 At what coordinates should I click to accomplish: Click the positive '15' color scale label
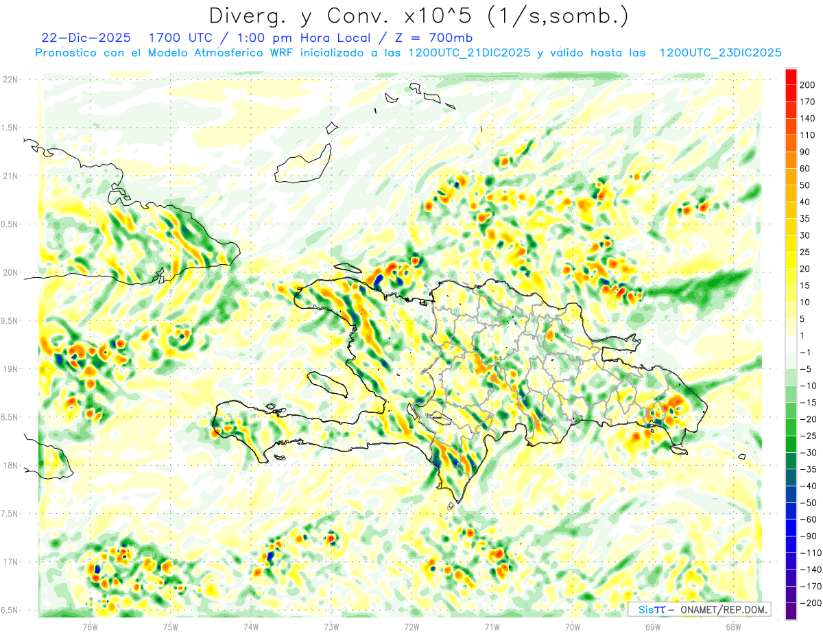coord(806,285)
